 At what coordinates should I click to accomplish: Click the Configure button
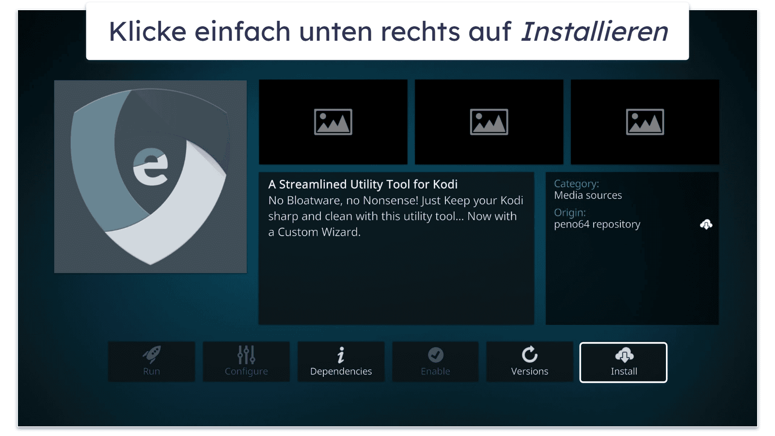tap(246, 362)
